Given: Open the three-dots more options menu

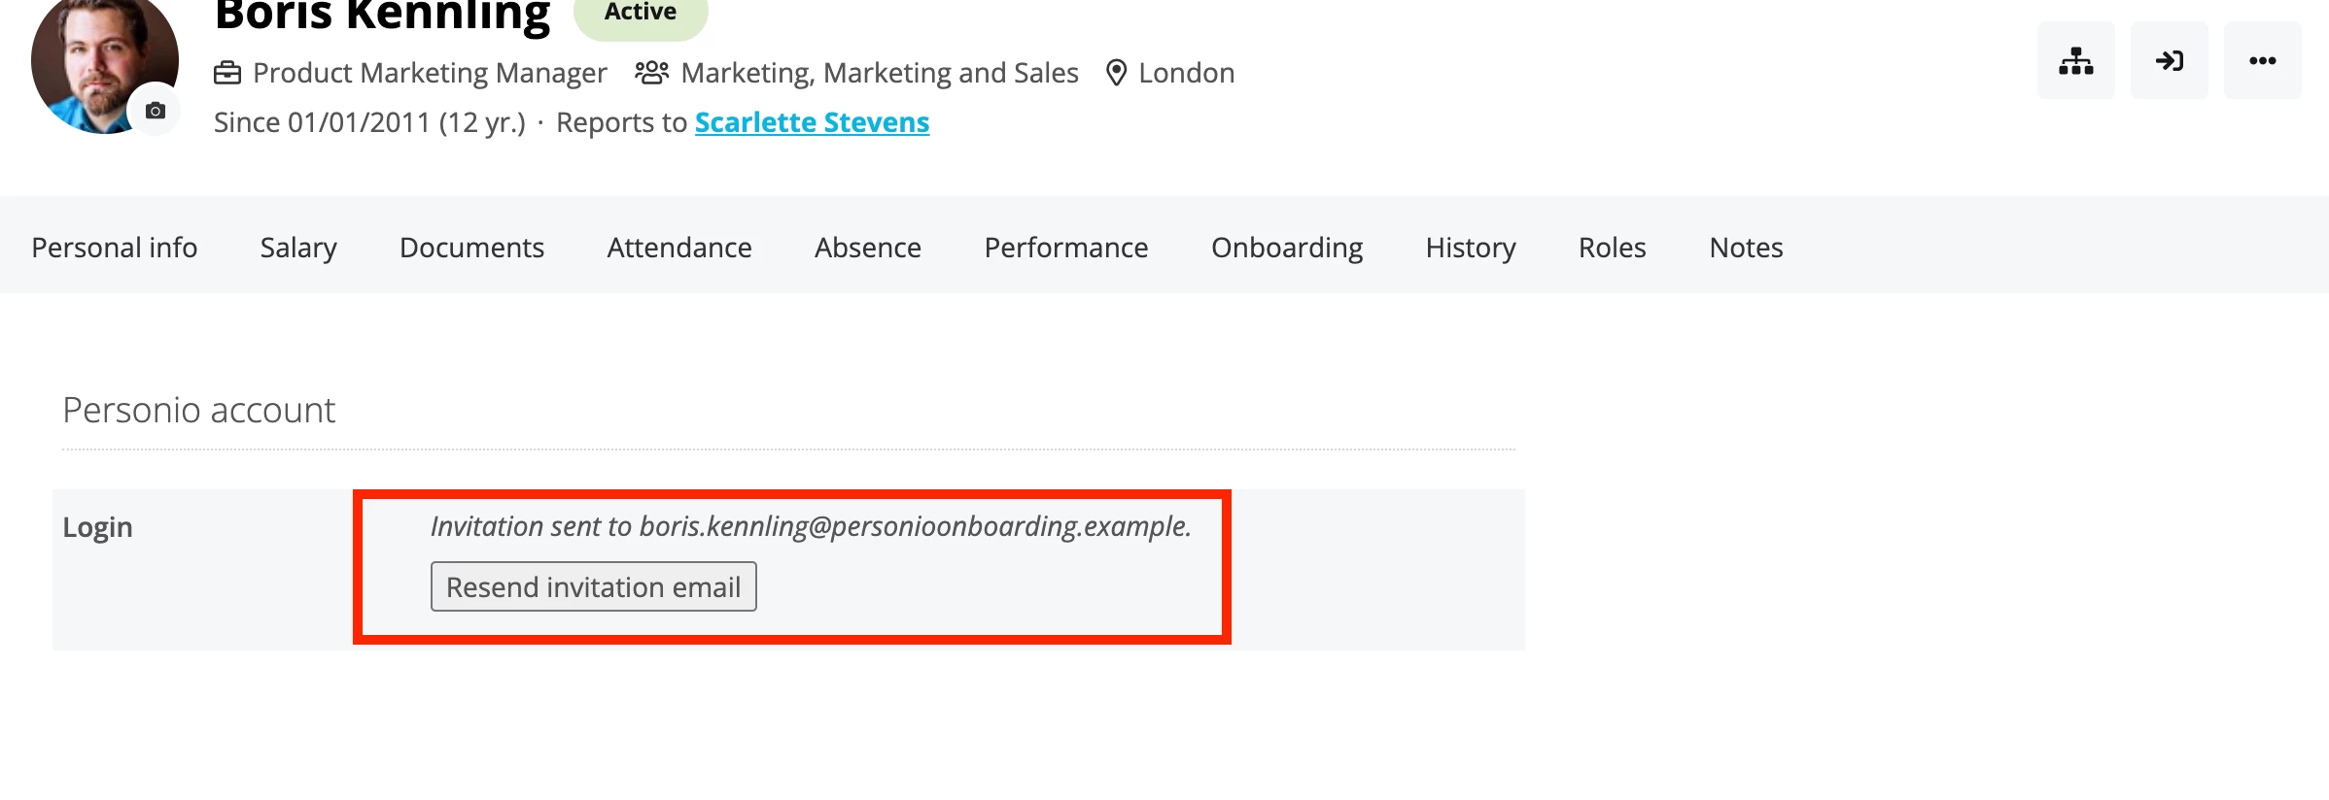Looking at the screenshot, I should (2262, 60).
